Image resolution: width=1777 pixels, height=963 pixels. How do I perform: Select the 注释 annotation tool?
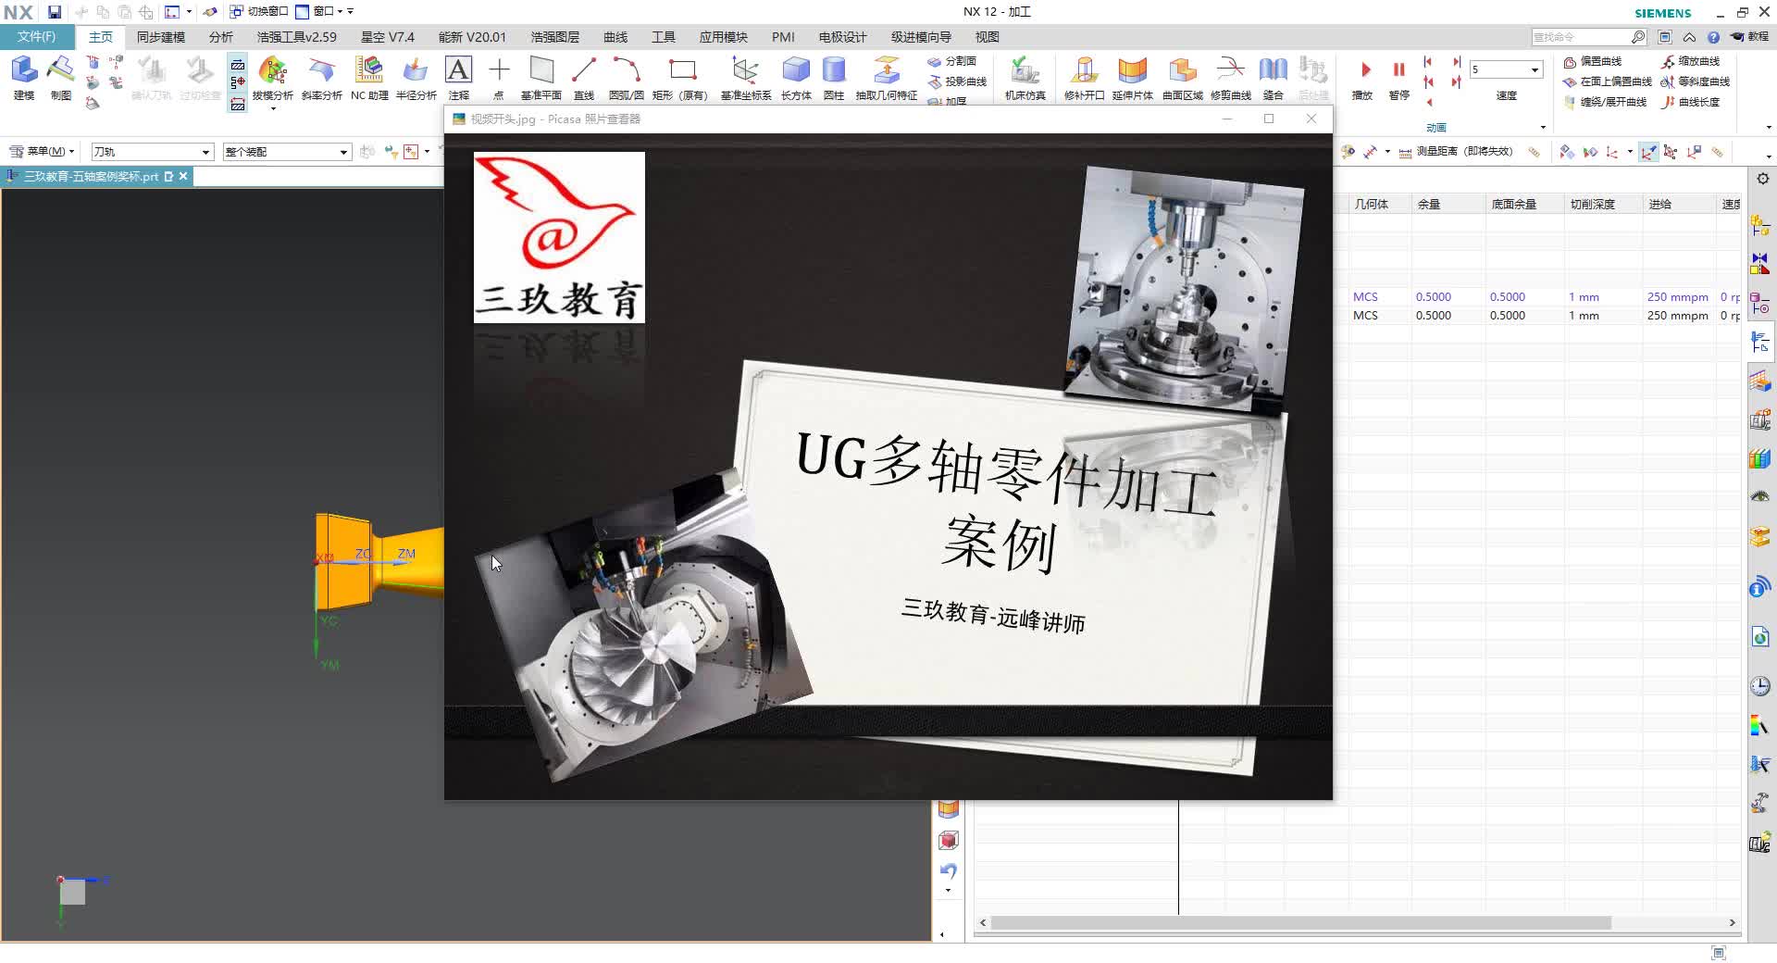459,78
